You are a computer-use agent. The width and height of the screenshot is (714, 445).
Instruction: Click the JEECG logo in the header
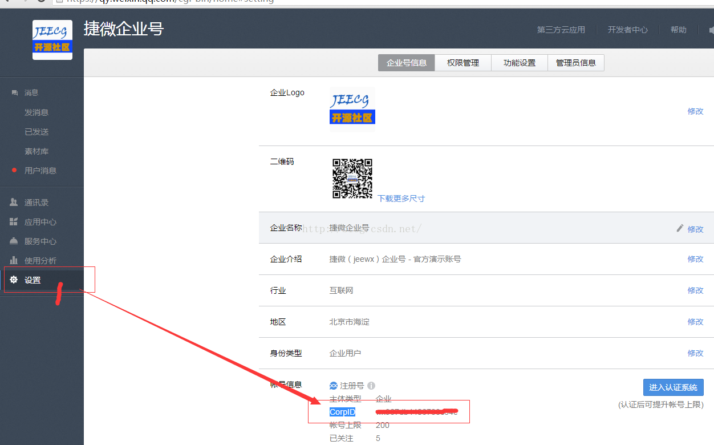pyautogui.click(x=52, y=40)
